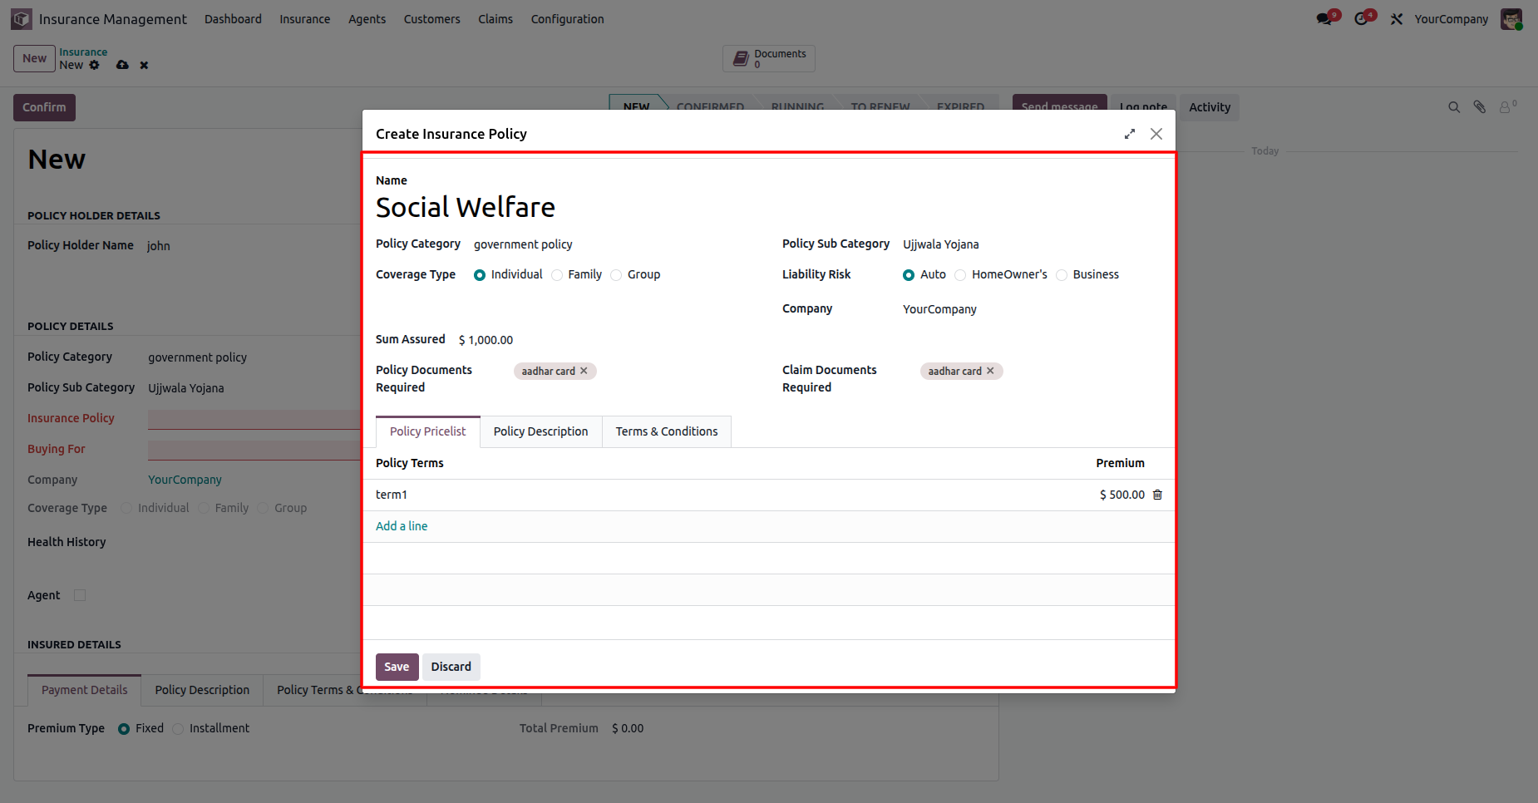Image resolution: width=1538 pixels, height=803 pixels.
Task: Click the attachments paperclip icon
Action: (1480, 107)
